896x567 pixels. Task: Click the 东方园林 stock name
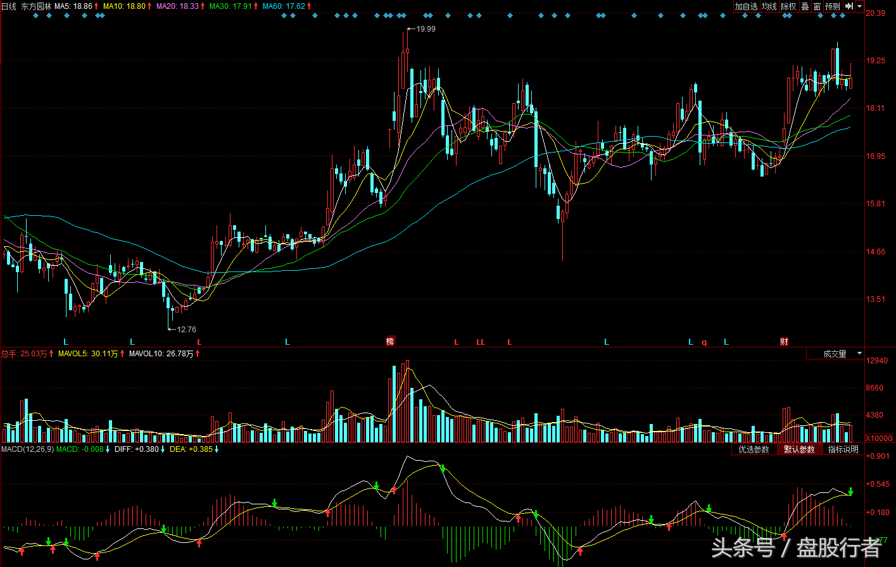pos(36,6)
